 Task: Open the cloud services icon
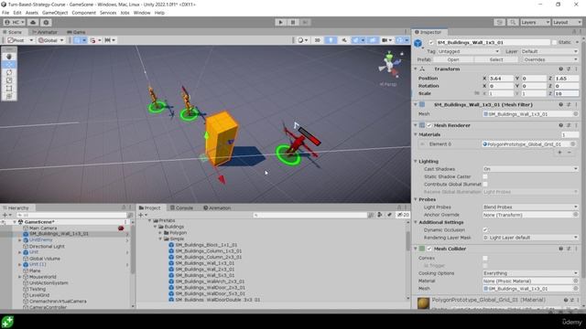33,22
